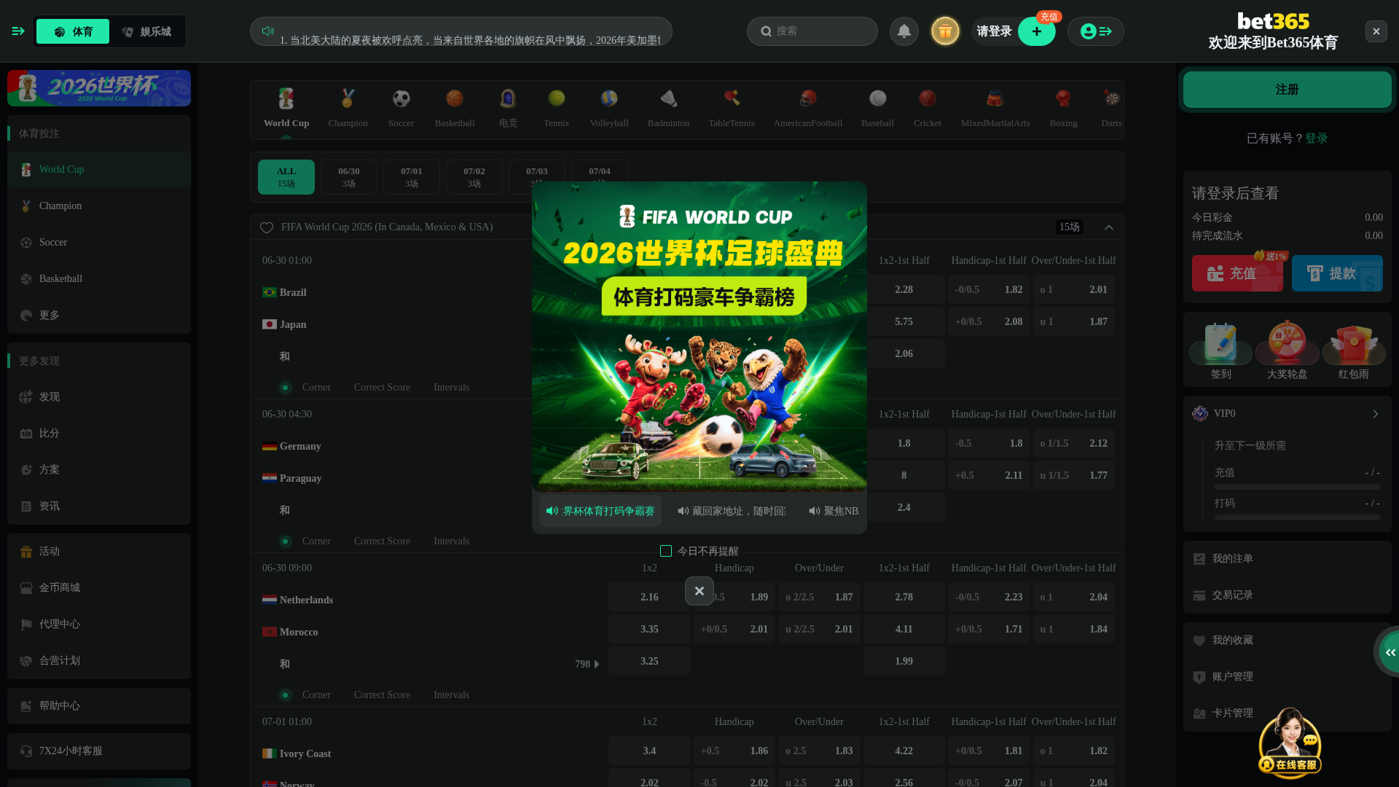Expand the side panel double-arrow tab
The height and width of the screenshot is (787, 1399).
(x=1390, y=652)
